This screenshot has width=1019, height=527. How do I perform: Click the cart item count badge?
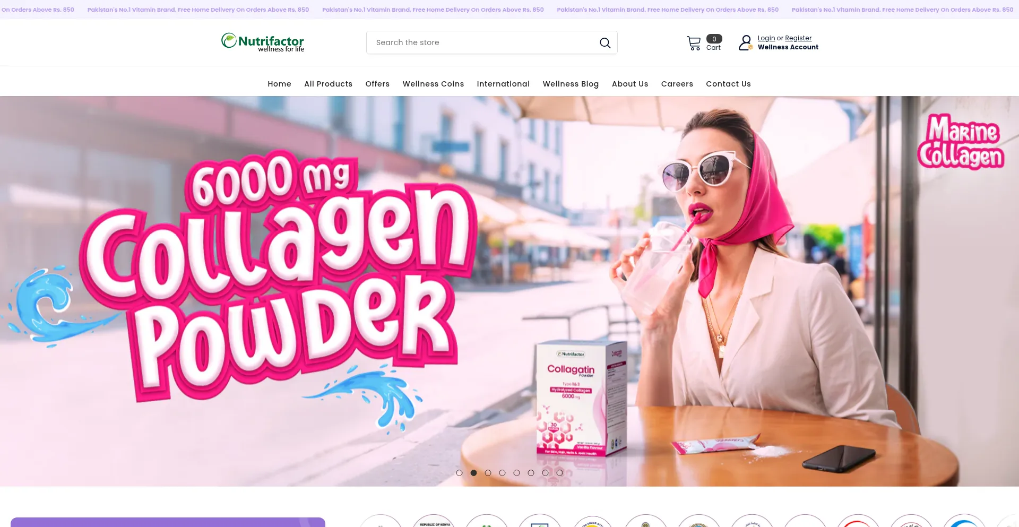714,39
